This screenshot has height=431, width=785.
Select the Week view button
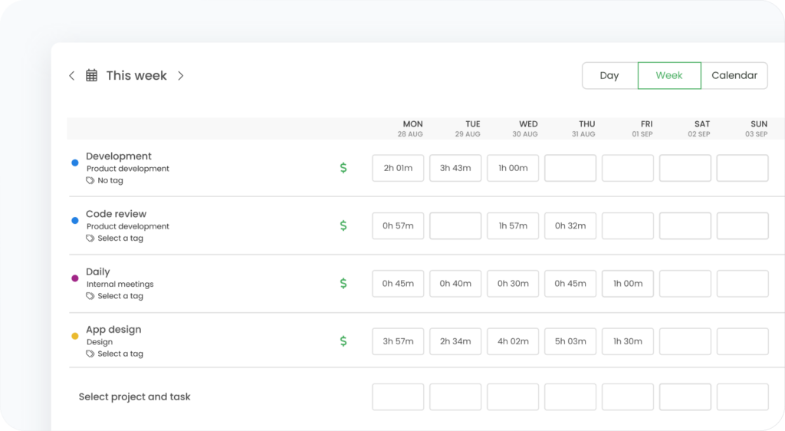669,75
